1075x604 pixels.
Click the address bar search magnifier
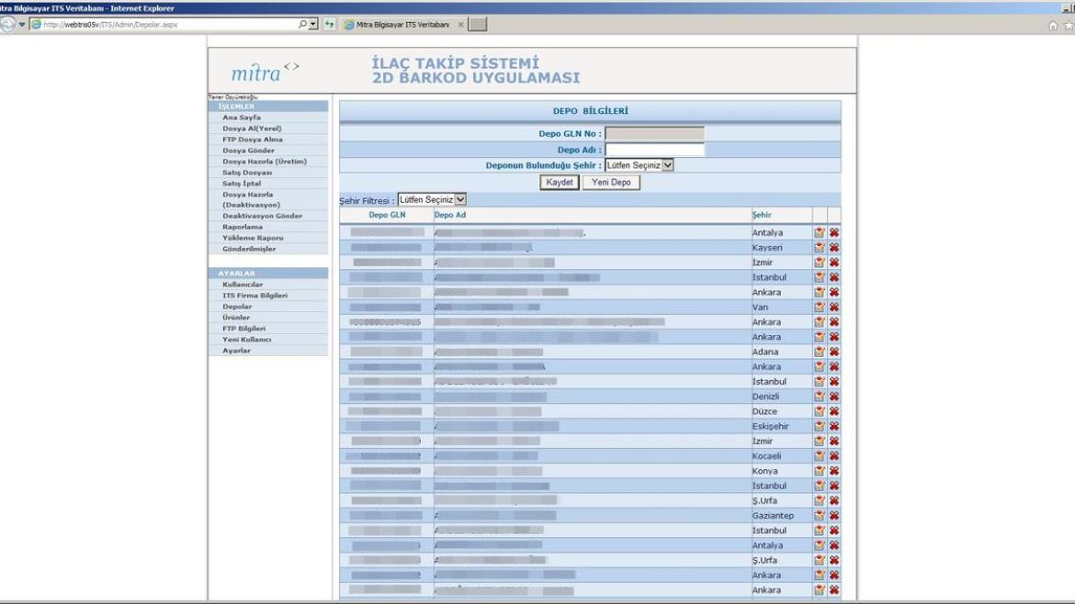tap(302, 24)
